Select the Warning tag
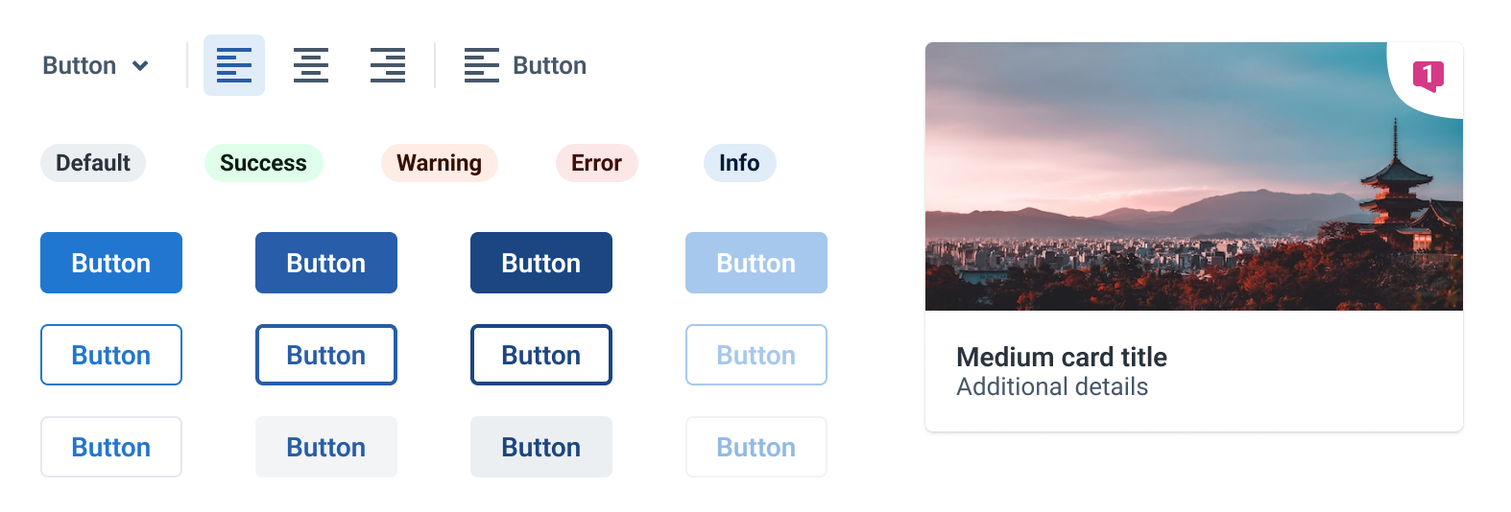 (439, 163)
